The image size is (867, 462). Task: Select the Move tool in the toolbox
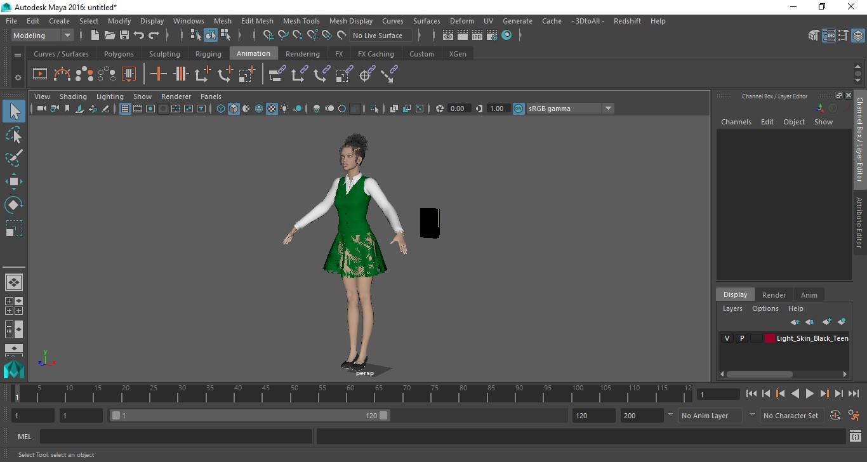coord(13,181)
